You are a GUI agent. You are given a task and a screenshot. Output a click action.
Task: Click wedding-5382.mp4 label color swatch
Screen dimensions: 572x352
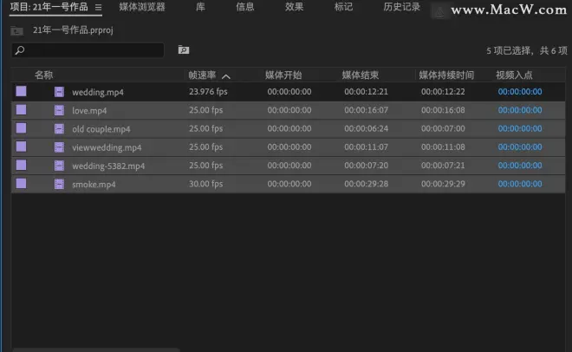coord(21,166)
